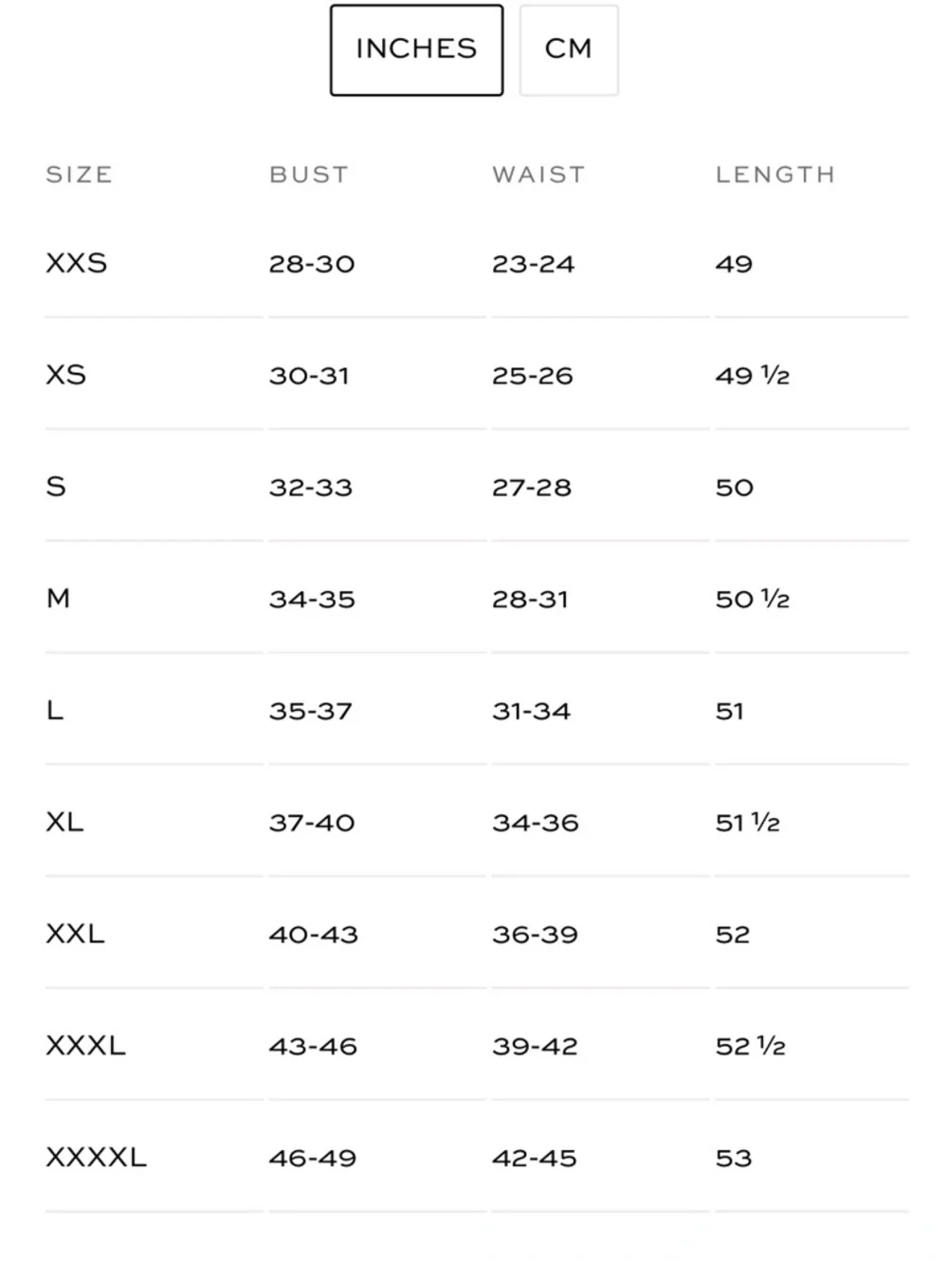The height and width of the screenshot is (1265, 948).
Task: Select the XXL size row label
Action: point(75,934)
